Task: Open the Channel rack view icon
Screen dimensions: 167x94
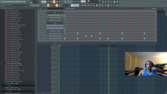Action: [x=88, y=5]
